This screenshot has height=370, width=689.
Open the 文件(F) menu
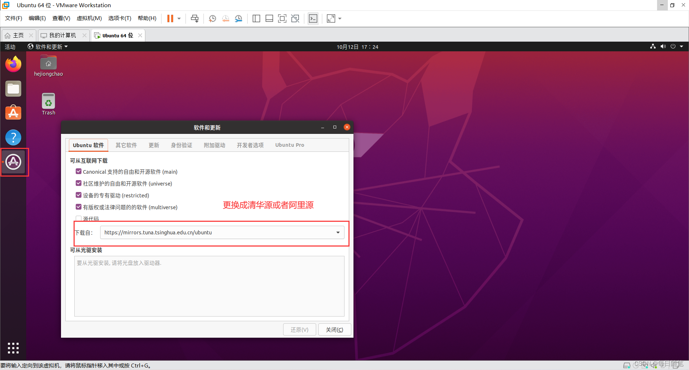(14, 18)
